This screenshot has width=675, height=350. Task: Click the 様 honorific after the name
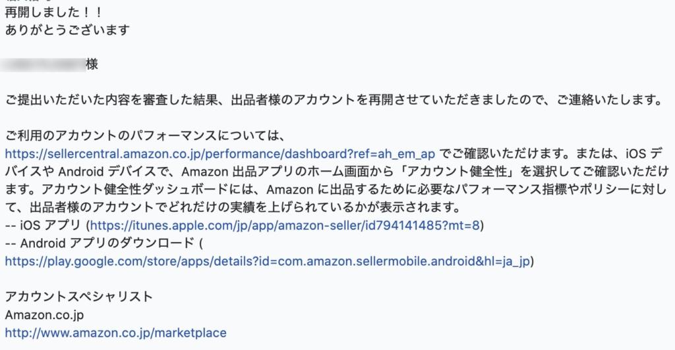click(92, 64)
